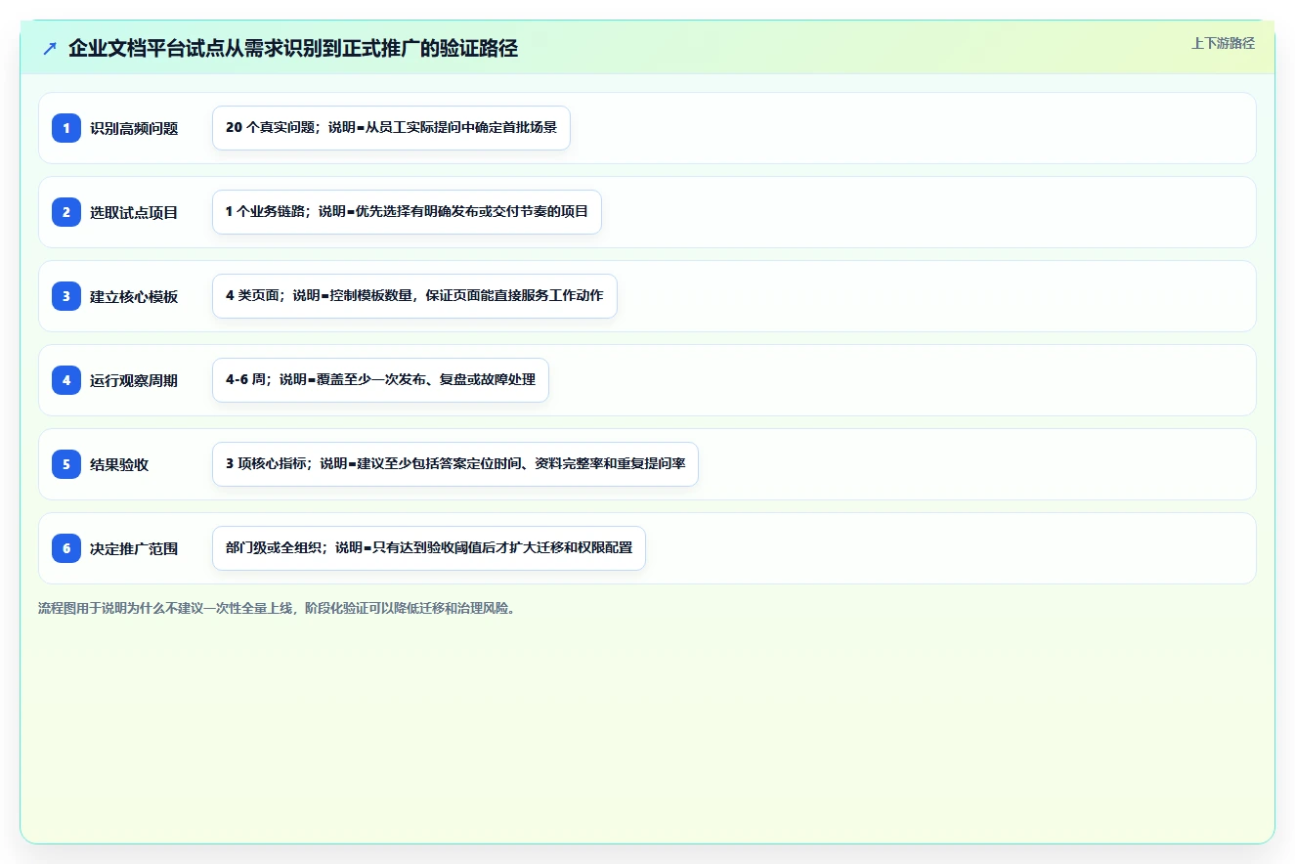Click the 上下游路径 label in header
Screen dimensions: 1295x864
click(1223, 43)
